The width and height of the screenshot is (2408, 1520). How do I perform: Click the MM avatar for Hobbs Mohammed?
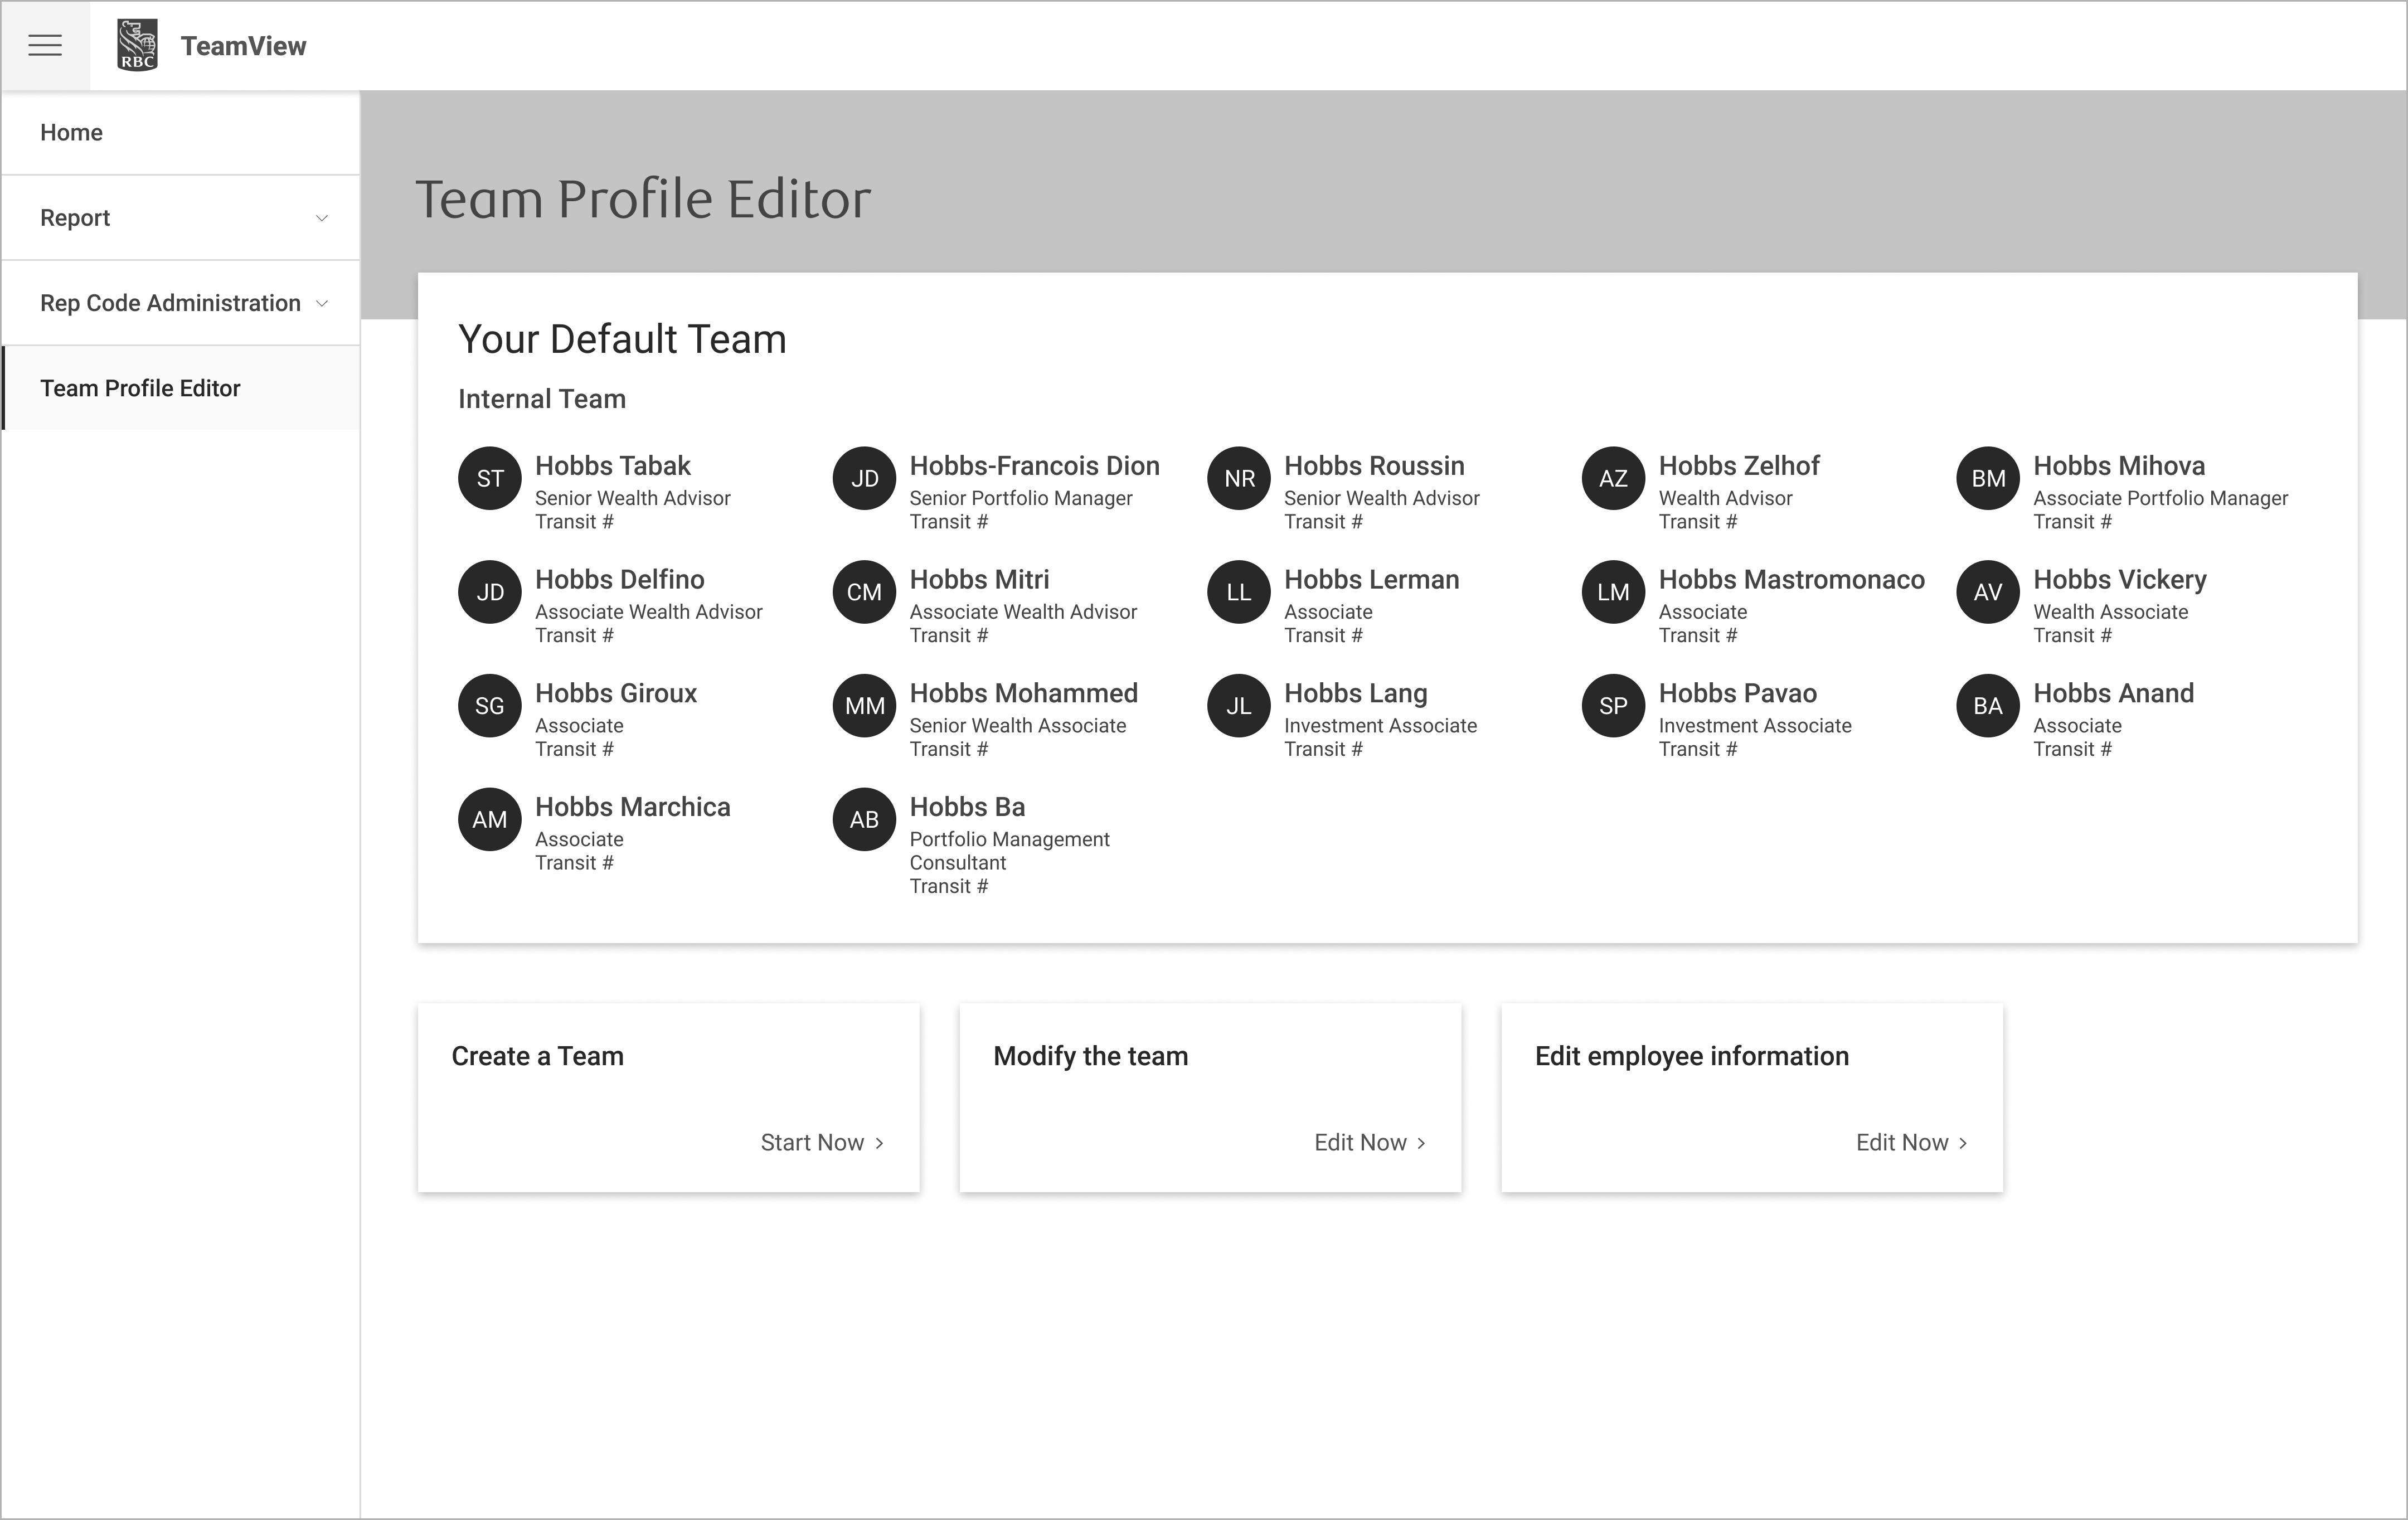coord(864,706)
